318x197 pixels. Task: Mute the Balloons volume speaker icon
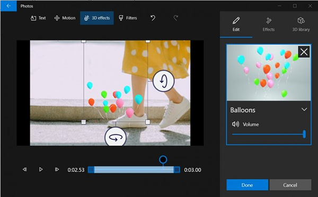pyautogui.click(x=235, y=124)
